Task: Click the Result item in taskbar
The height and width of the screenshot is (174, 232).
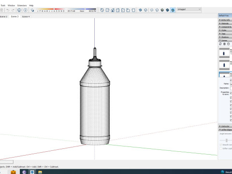Action: point(226,172)
